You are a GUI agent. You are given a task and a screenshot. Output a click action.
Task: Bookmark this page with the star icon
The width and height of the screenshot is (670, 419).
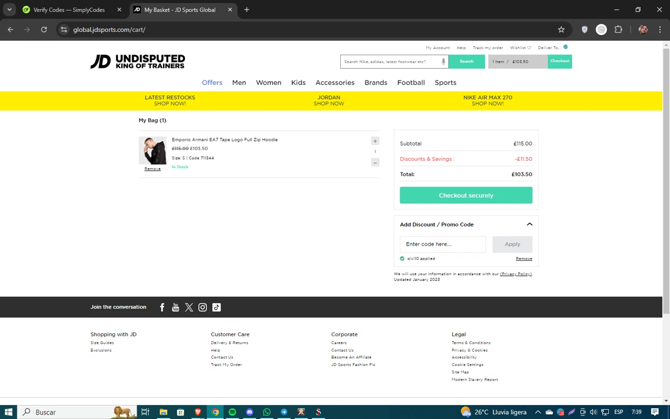(561, 29)
